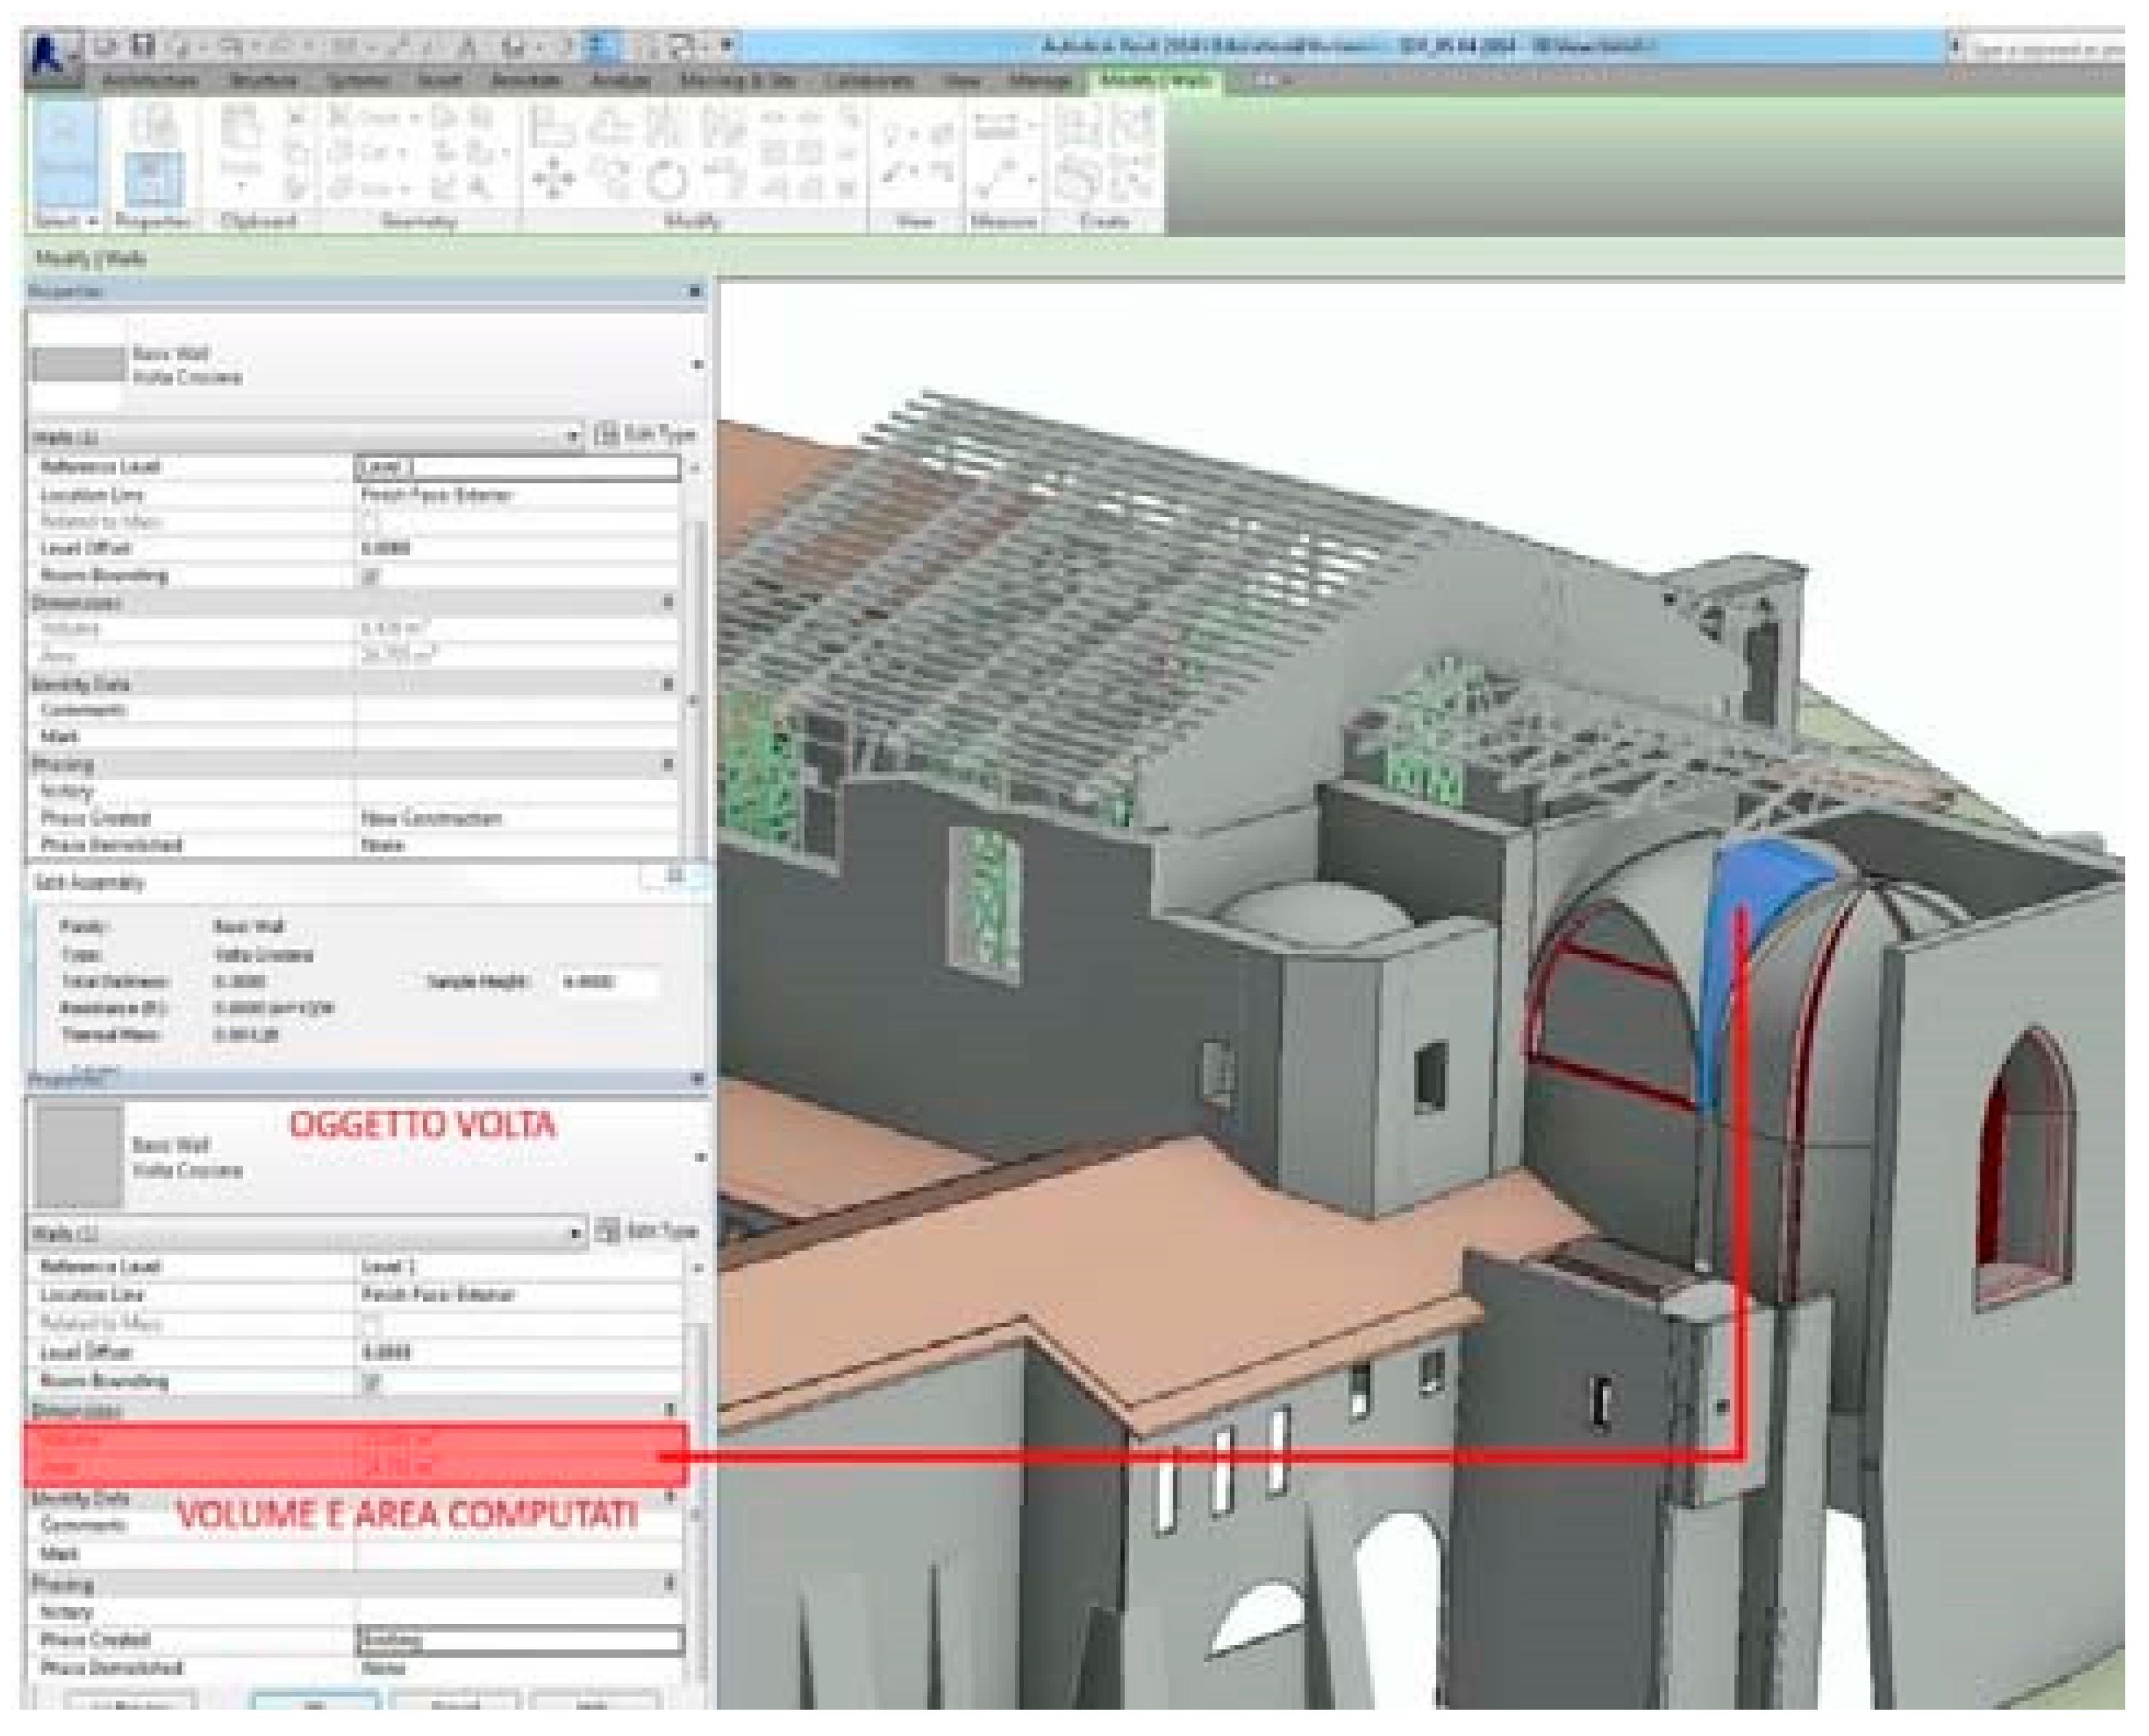Click the Reference Level input field

pyautogui.click(x=517, y=467)
